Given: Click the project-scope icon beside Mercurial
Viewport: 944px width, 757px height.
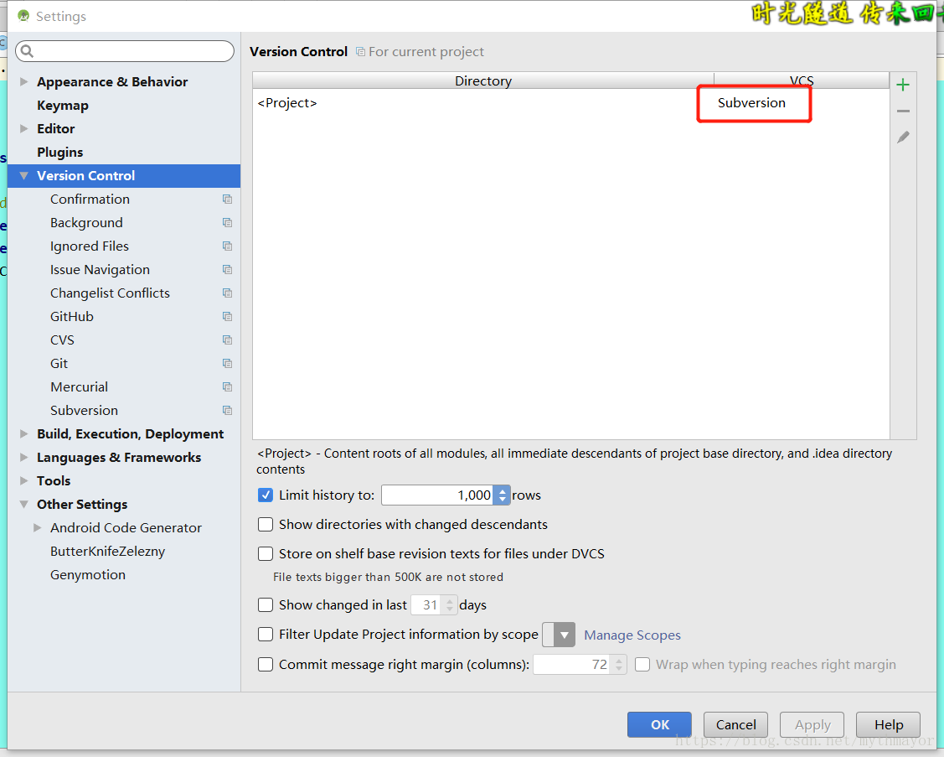Looking at the screenshot, I should [227, 387].
